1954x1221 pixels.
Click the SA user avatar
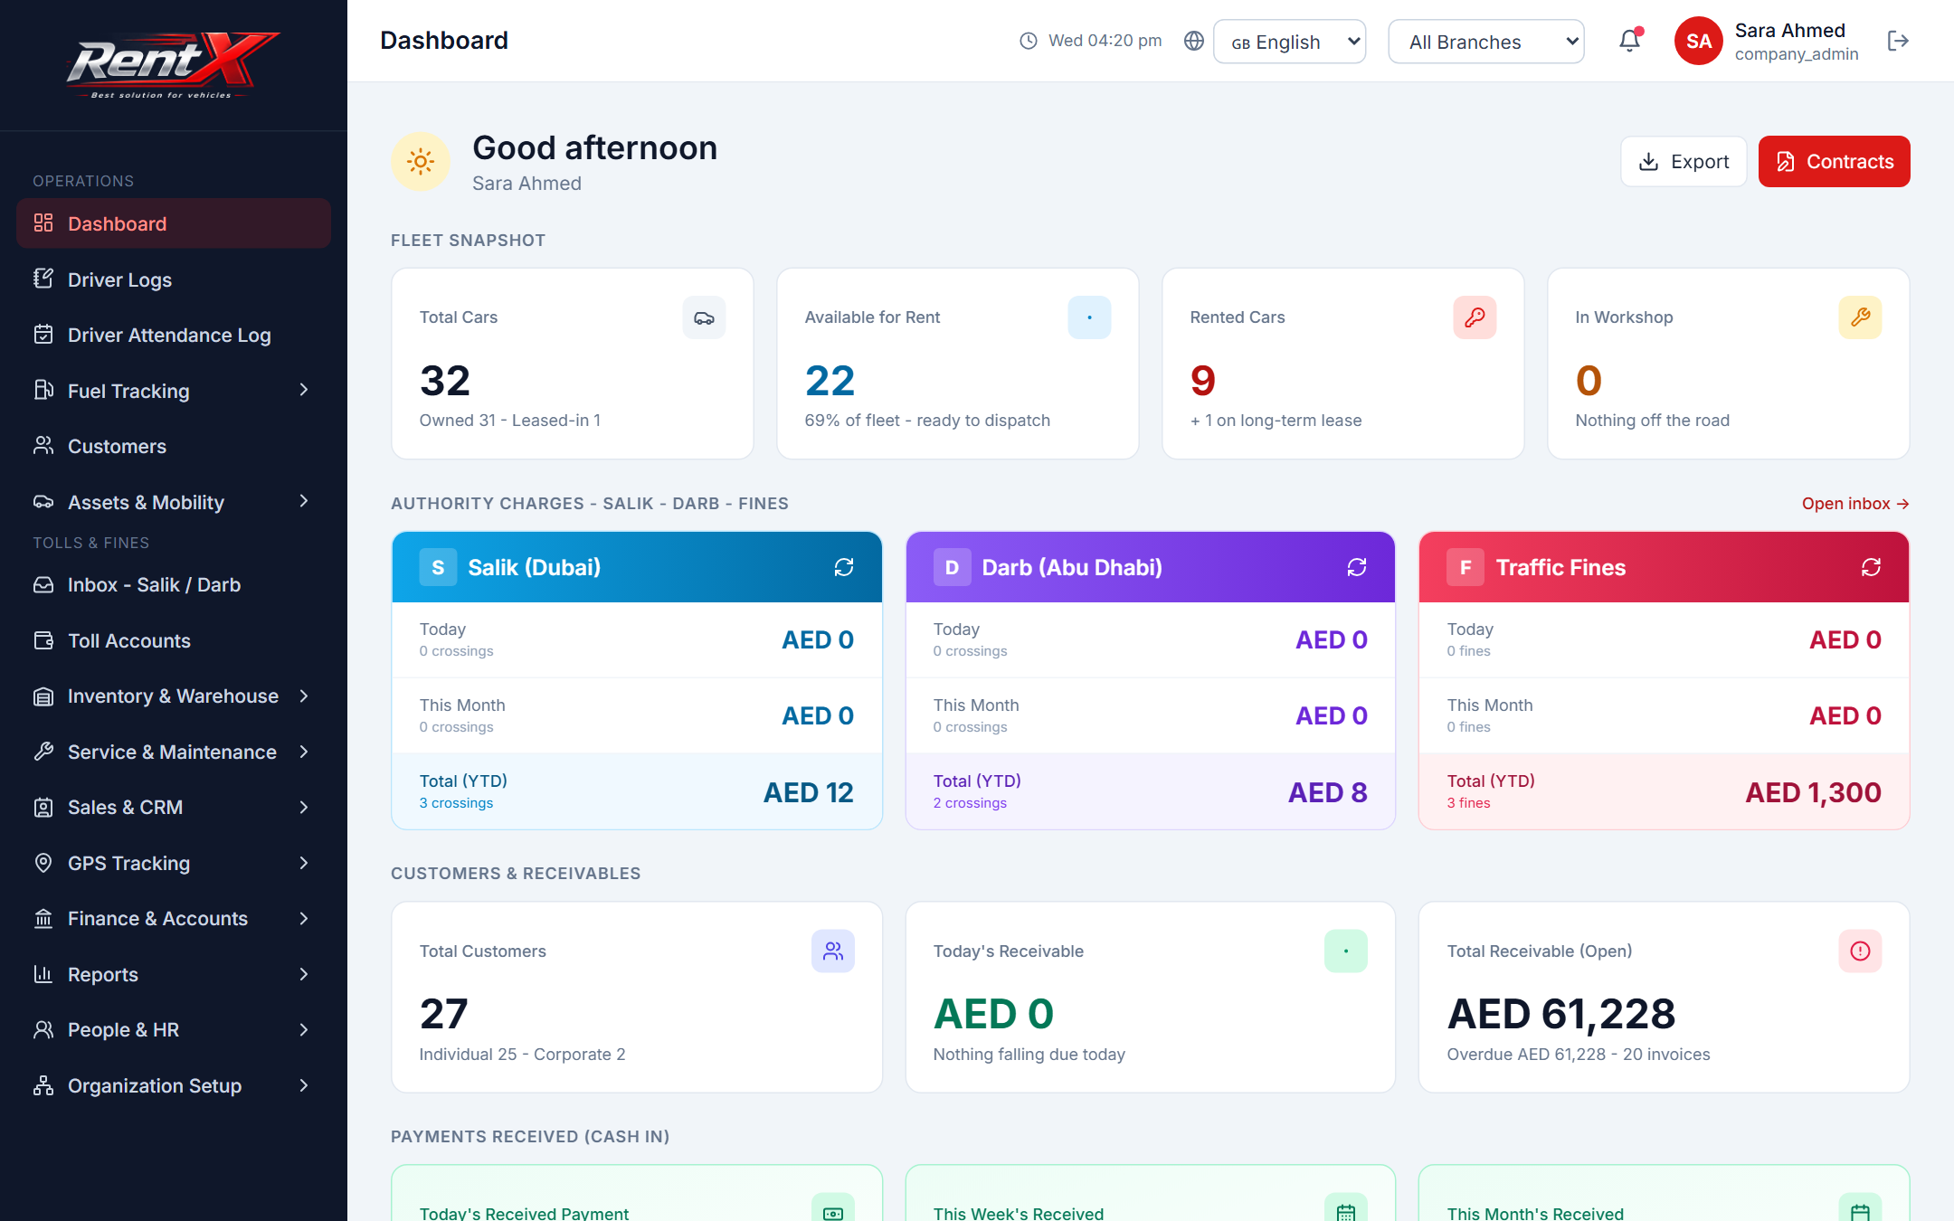tap(1698, 41)
